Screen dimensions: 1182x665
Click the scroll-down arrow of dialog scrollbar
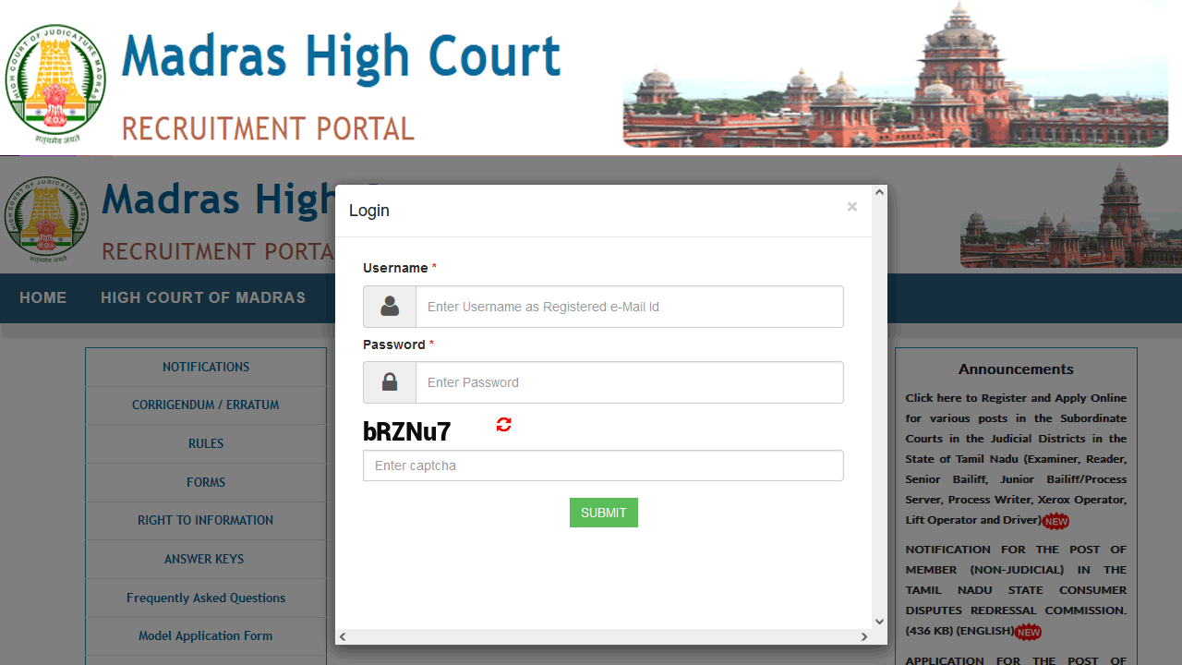click(880, 622)
